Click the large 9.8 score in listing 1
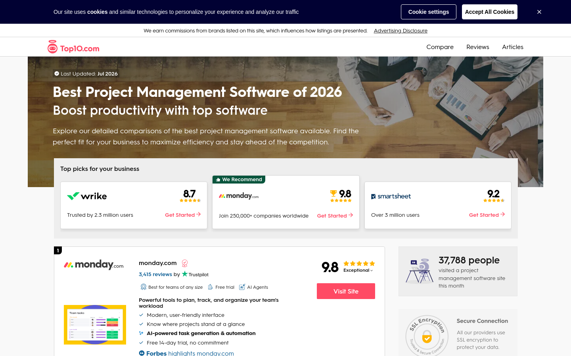 point(330,267)
